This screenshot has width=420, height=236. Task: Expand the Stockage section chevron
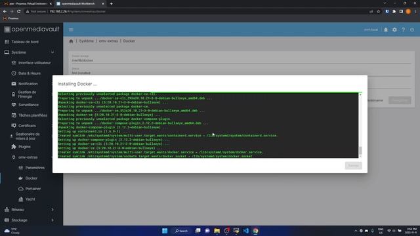click(x=52, y=220)
